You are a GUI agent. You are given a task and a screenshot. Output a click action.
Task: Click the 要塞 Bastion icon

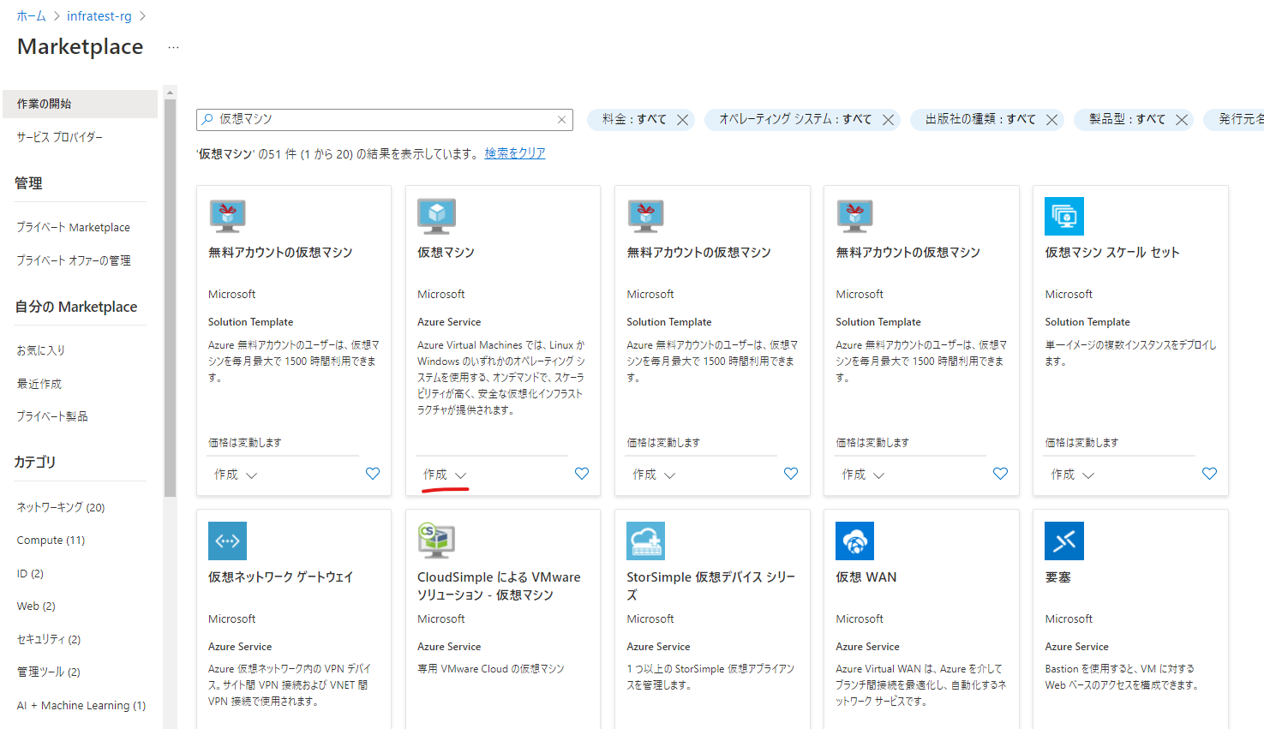(x=1064, y=541)
